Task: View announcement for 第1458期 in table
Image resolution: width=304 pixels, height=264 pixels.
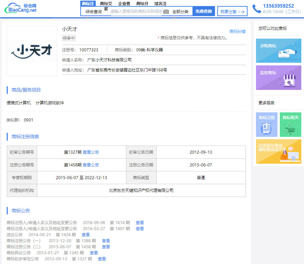Action: coord(91,165)
